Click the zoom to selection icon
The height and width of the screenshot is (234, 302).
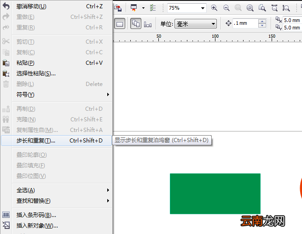(238, 8)
